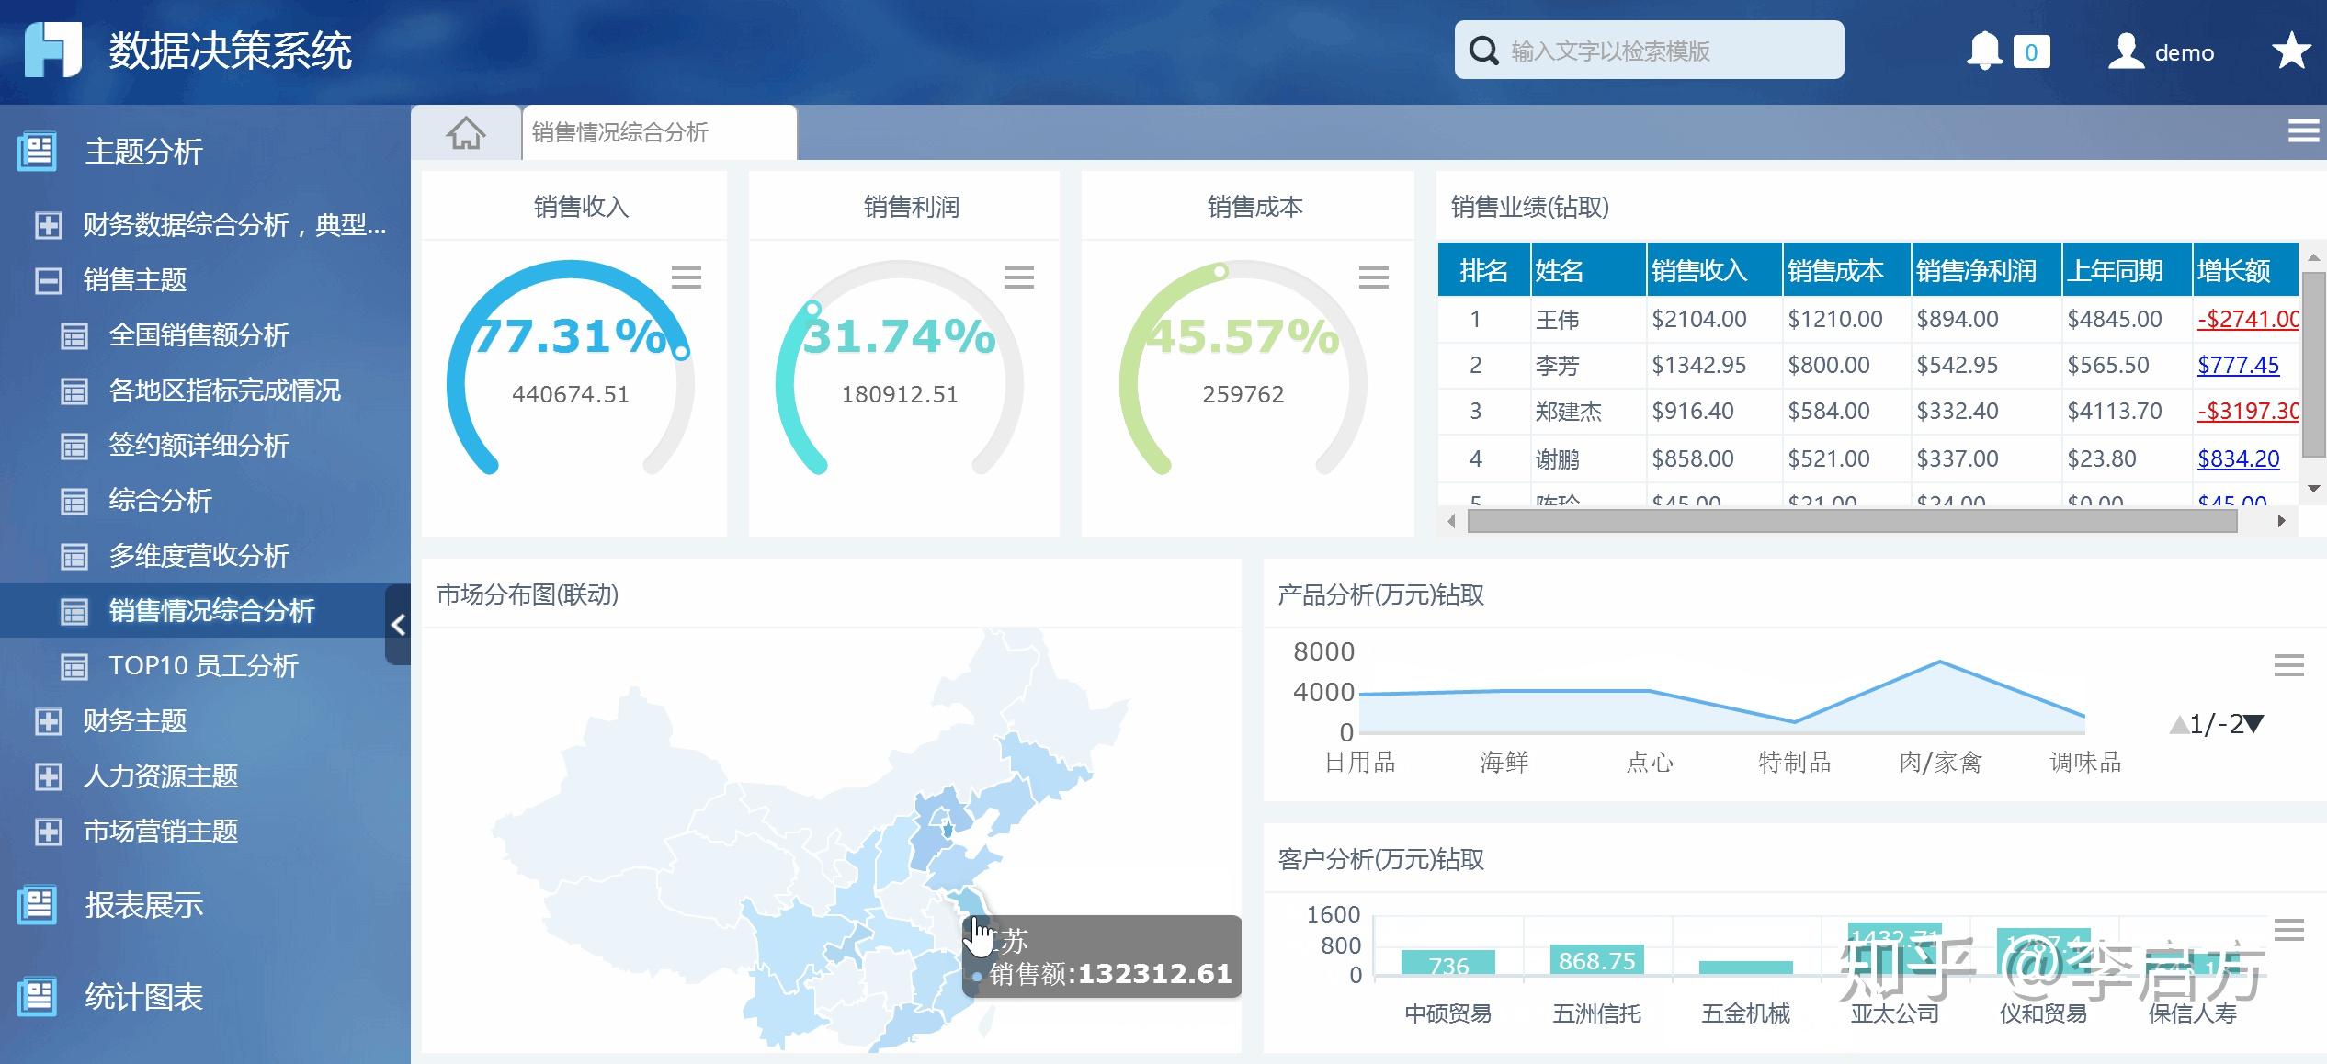Click the $834.20 growth link for 谢鹏
Image resolution: width=2327 pixels, height=1064 pixels.
pyautogui.click(x=2238, y=458)
